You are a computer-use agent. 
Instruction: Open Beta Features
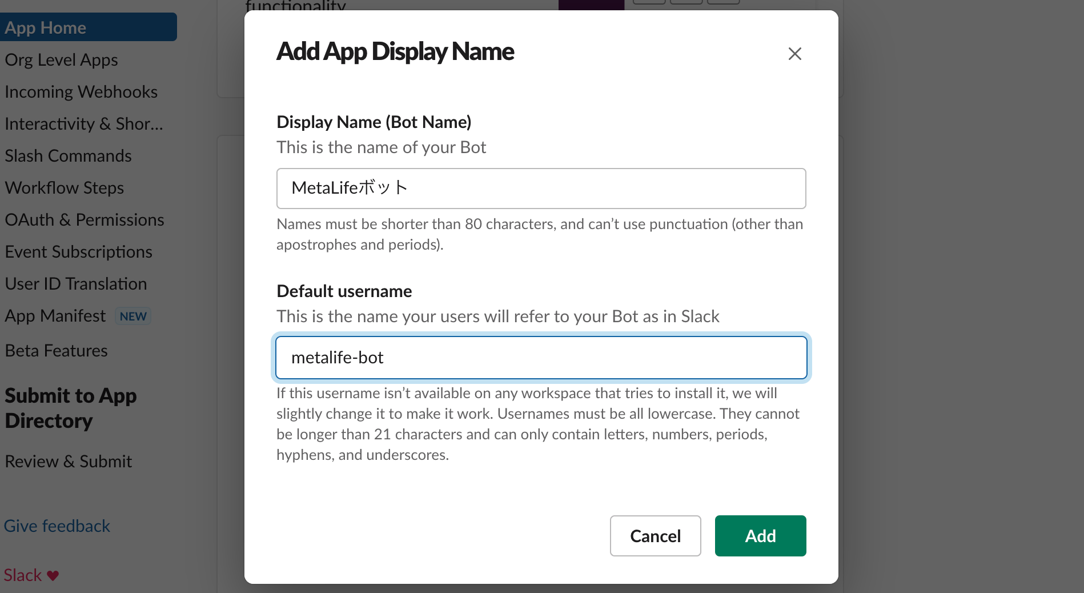click(56, 351)
